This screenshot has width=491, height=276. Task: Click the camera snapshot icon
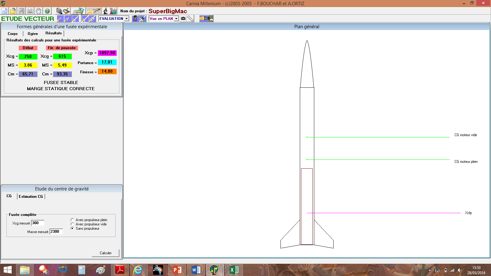183,19
